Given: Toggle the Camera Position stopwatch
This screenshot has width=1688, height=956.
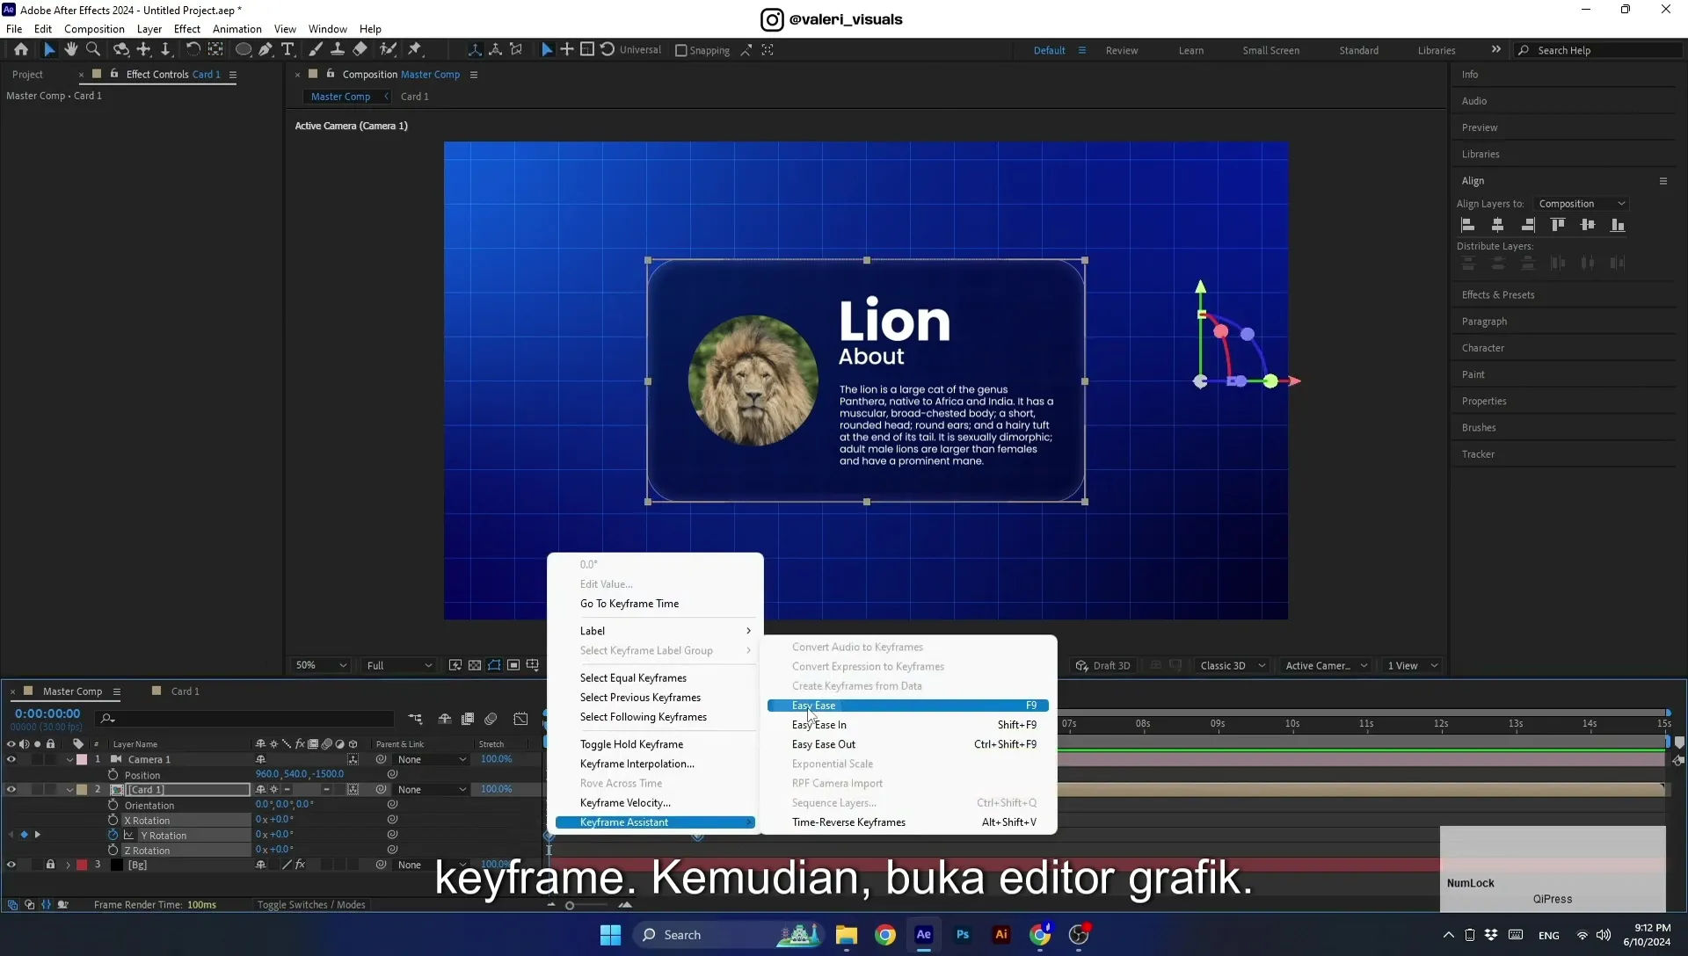Looking at the screenshot, I should point(113,775).
